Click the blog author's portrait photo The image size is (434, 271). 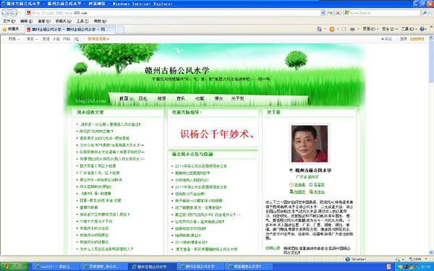click(310, 144)
